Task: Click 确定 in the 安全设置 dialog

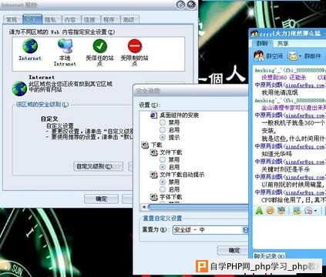Action: (x=233, y=251)
